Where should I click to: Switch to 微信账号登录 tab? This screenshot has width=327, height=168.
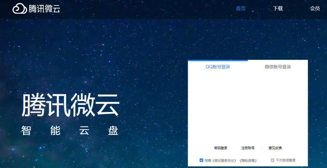point(278,67)
